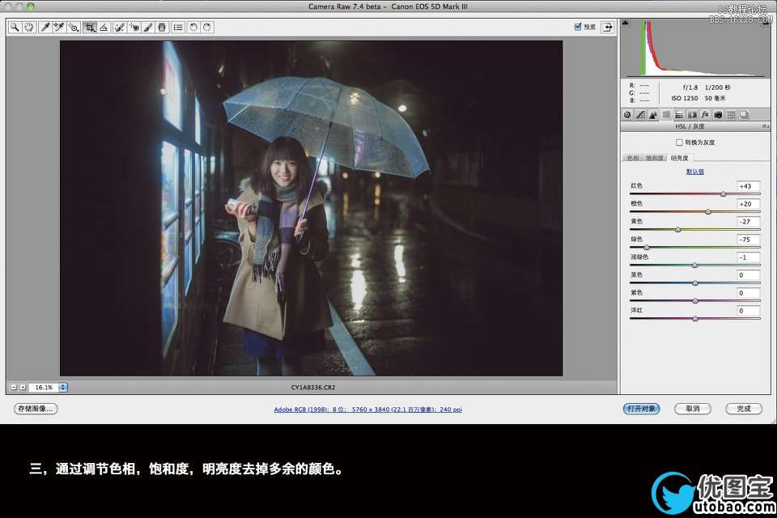Screen dimensions: 777x518
Task: Click the girl photo preview image
Action: point(311,208)
